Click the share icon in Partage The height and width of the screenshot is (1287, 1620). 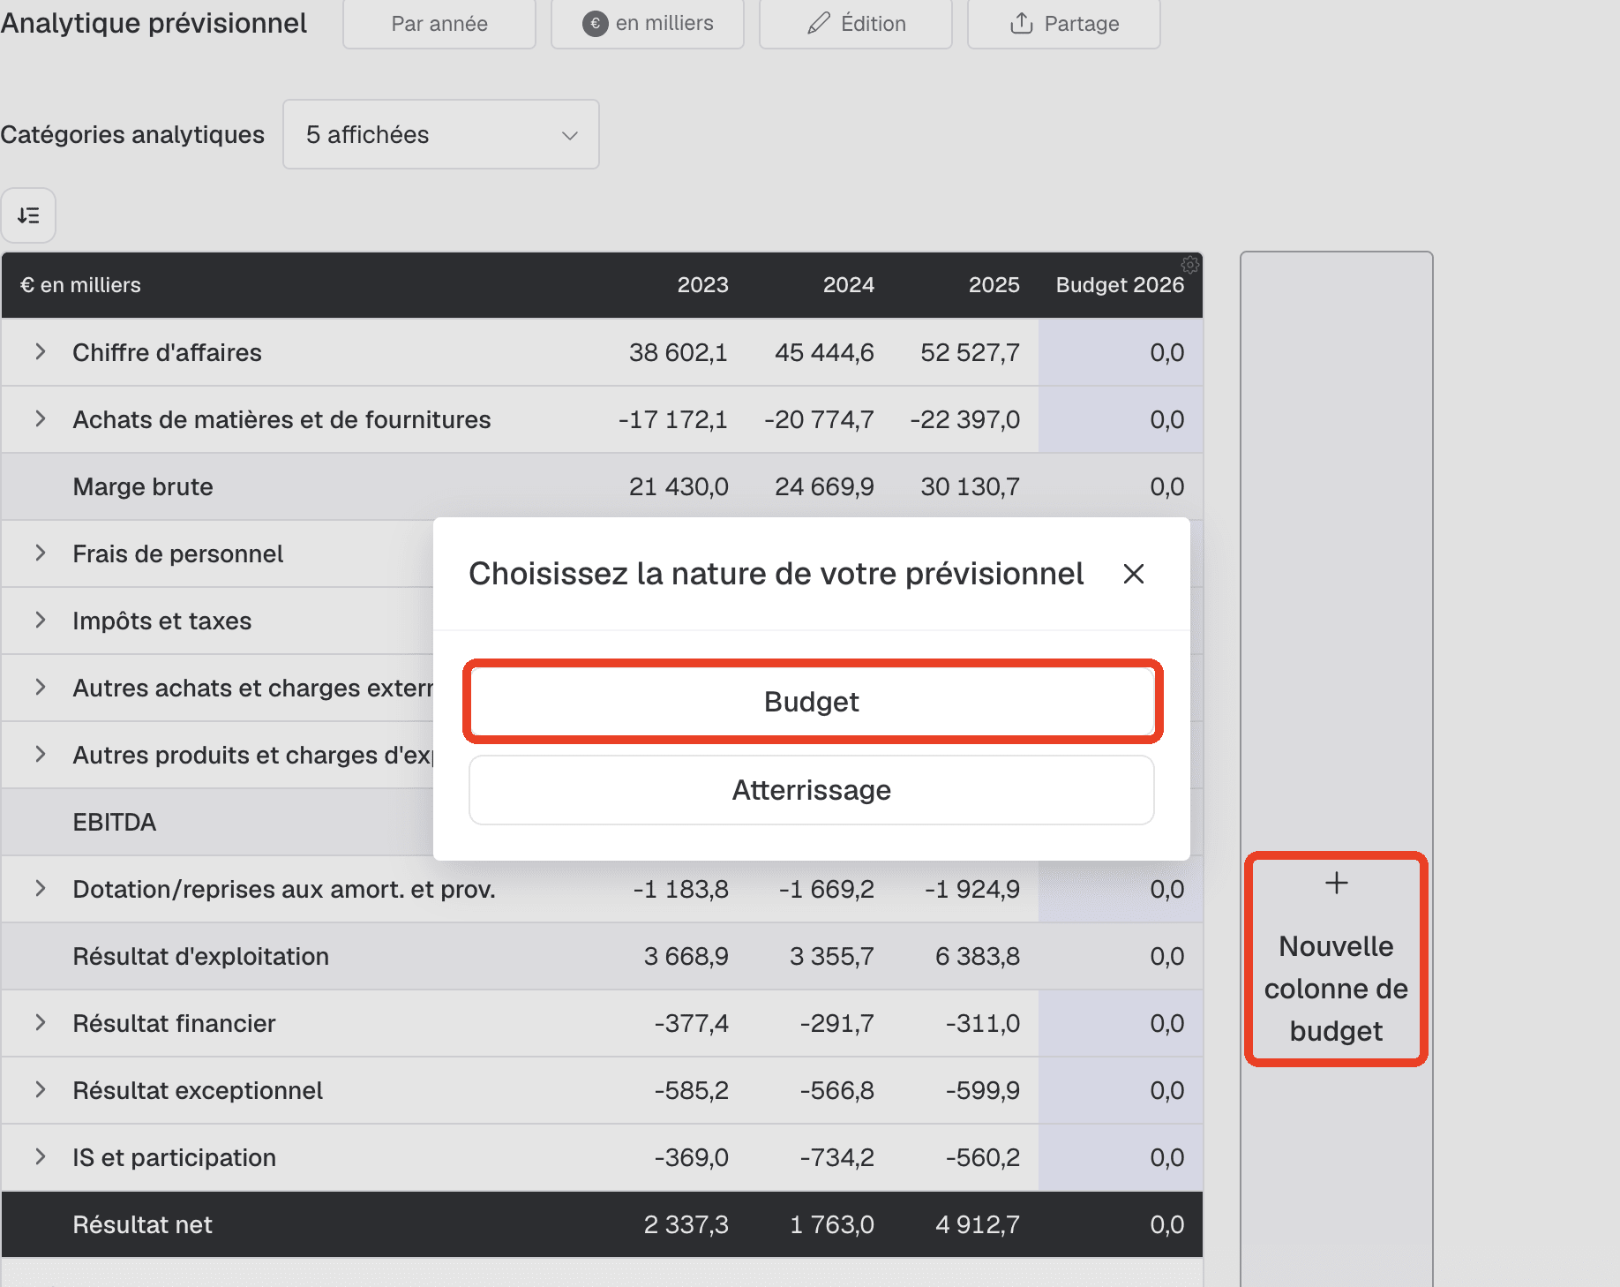(x=1021, y=24)
